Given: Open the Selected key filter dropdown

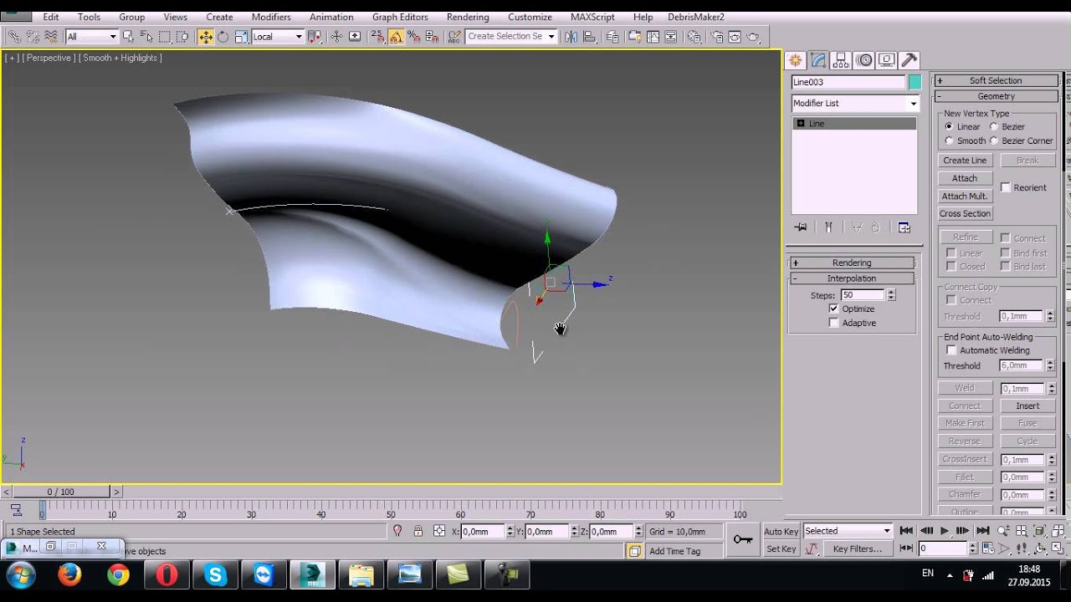Looking at the screenshot, I should [848, 531].
